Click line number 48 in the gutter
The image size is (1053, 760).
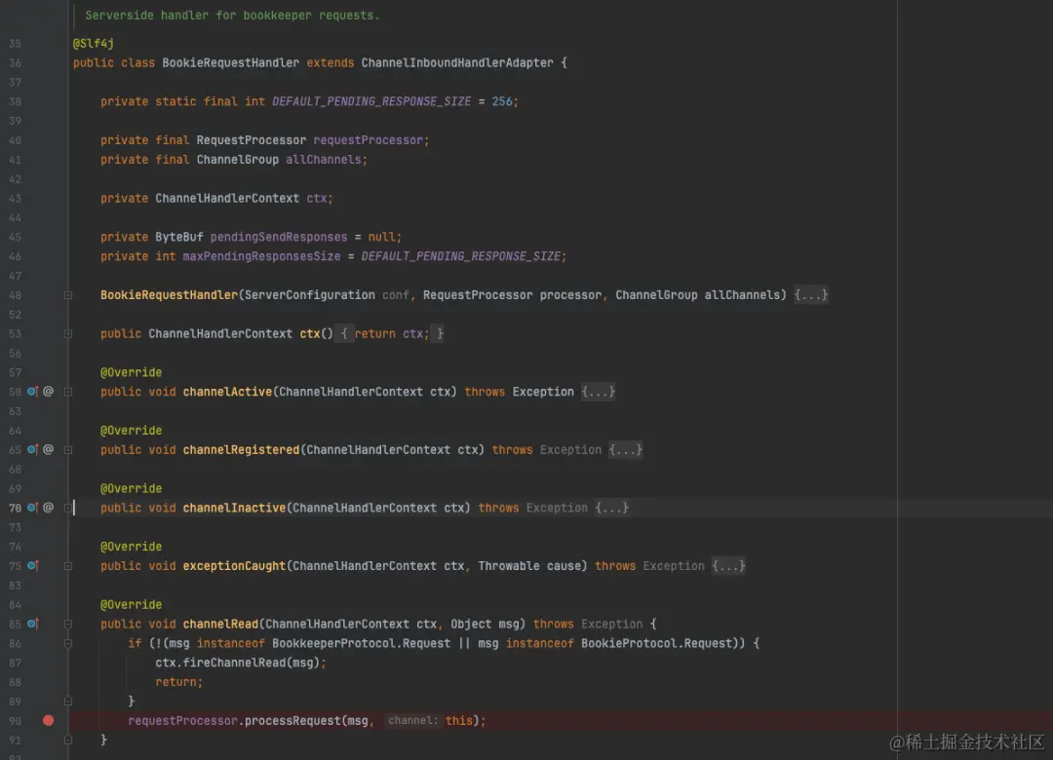[15, 295]
